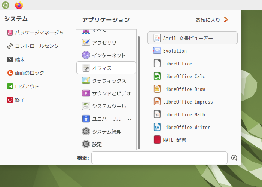Select the システムツール category label
The height and width of the screenshot is (187, 262).
[109, 106]
